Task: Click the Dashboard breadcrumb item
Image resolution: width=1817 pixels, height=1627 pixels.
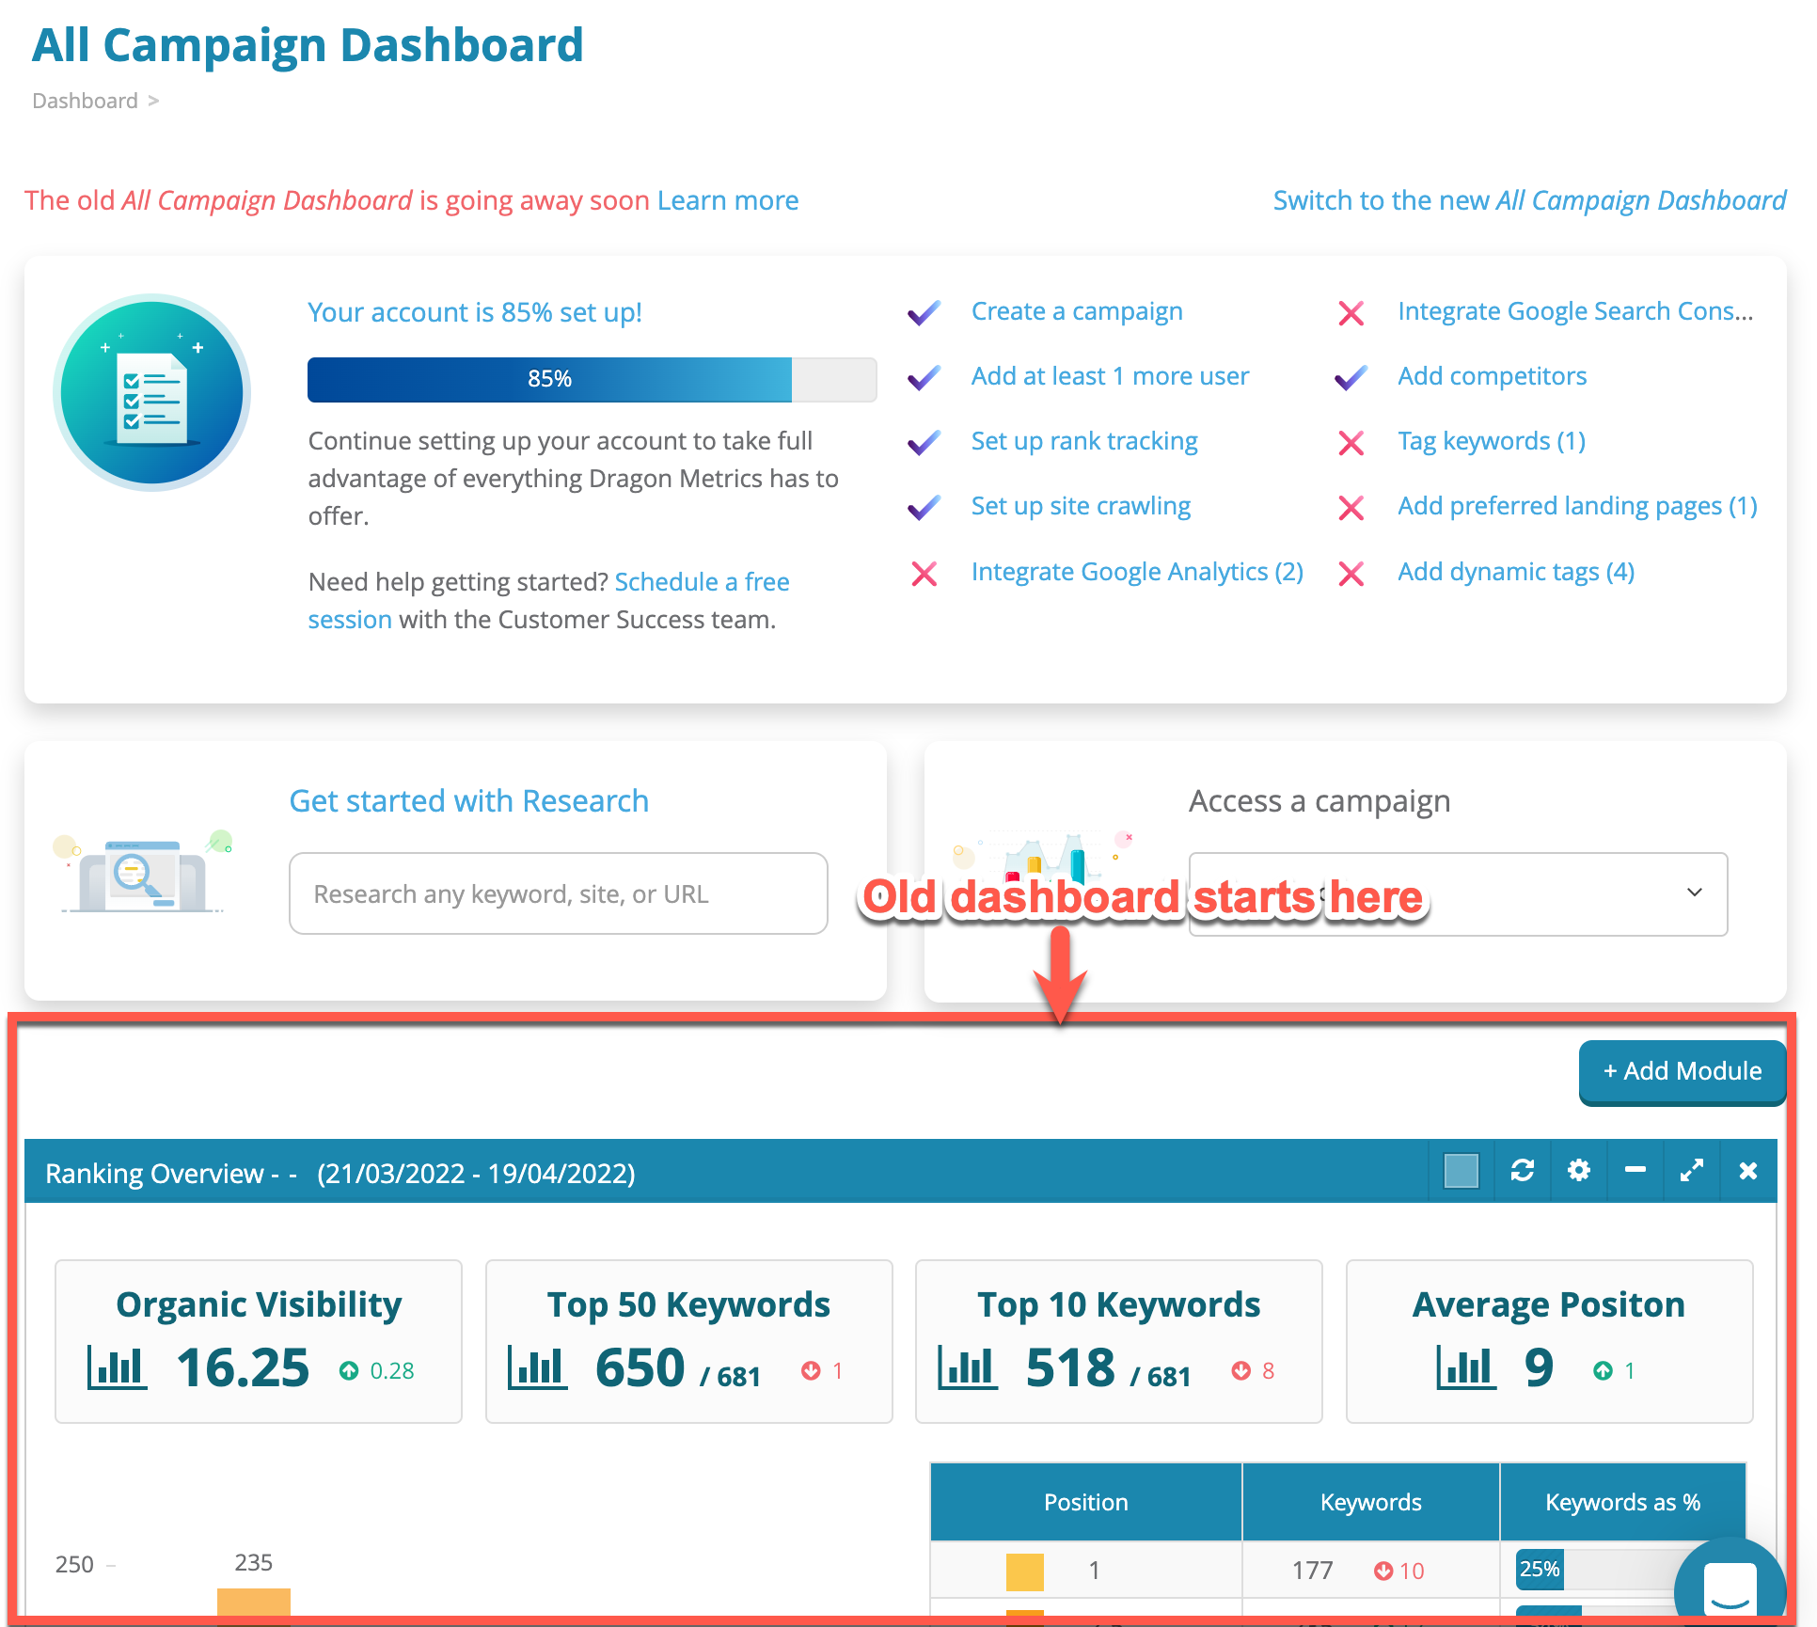Action: (x=85, y=101)
